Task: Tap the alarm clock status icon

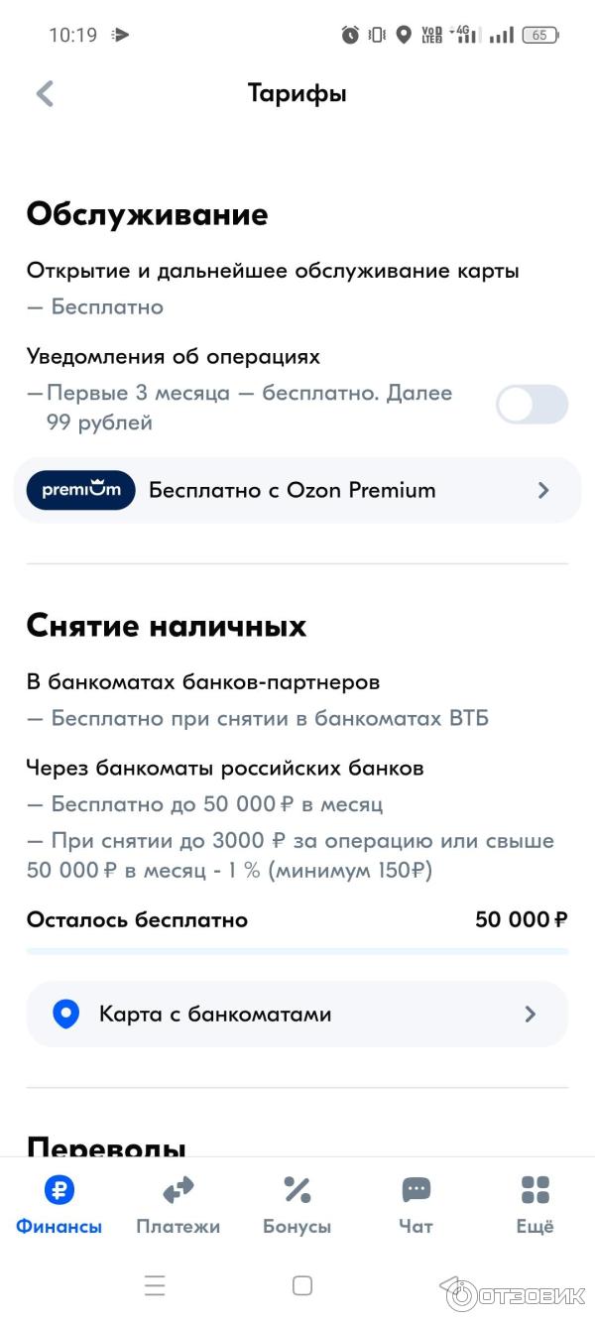Action: click(350, 35)
